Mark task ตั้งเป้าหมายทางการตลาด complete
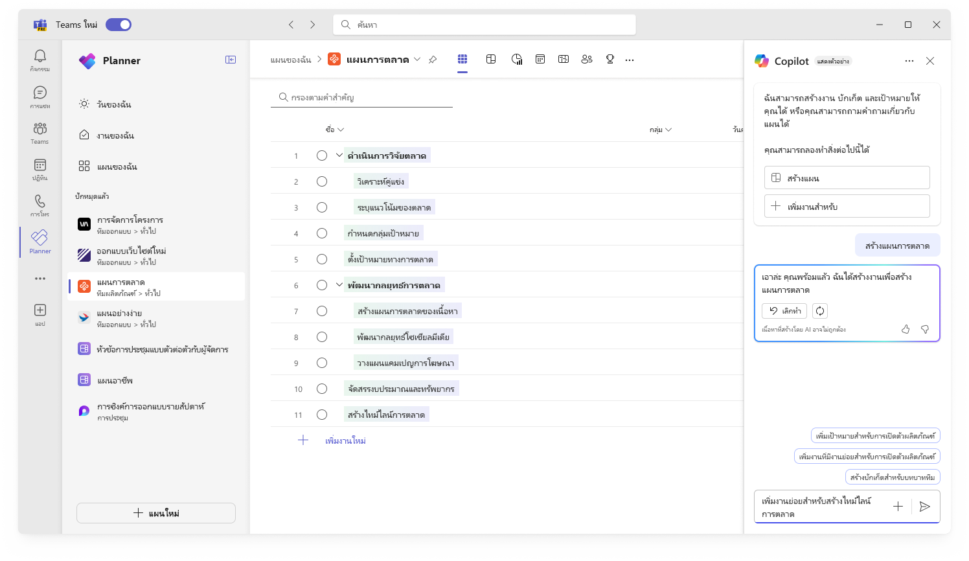969x561 pixels. pos(322,259)
